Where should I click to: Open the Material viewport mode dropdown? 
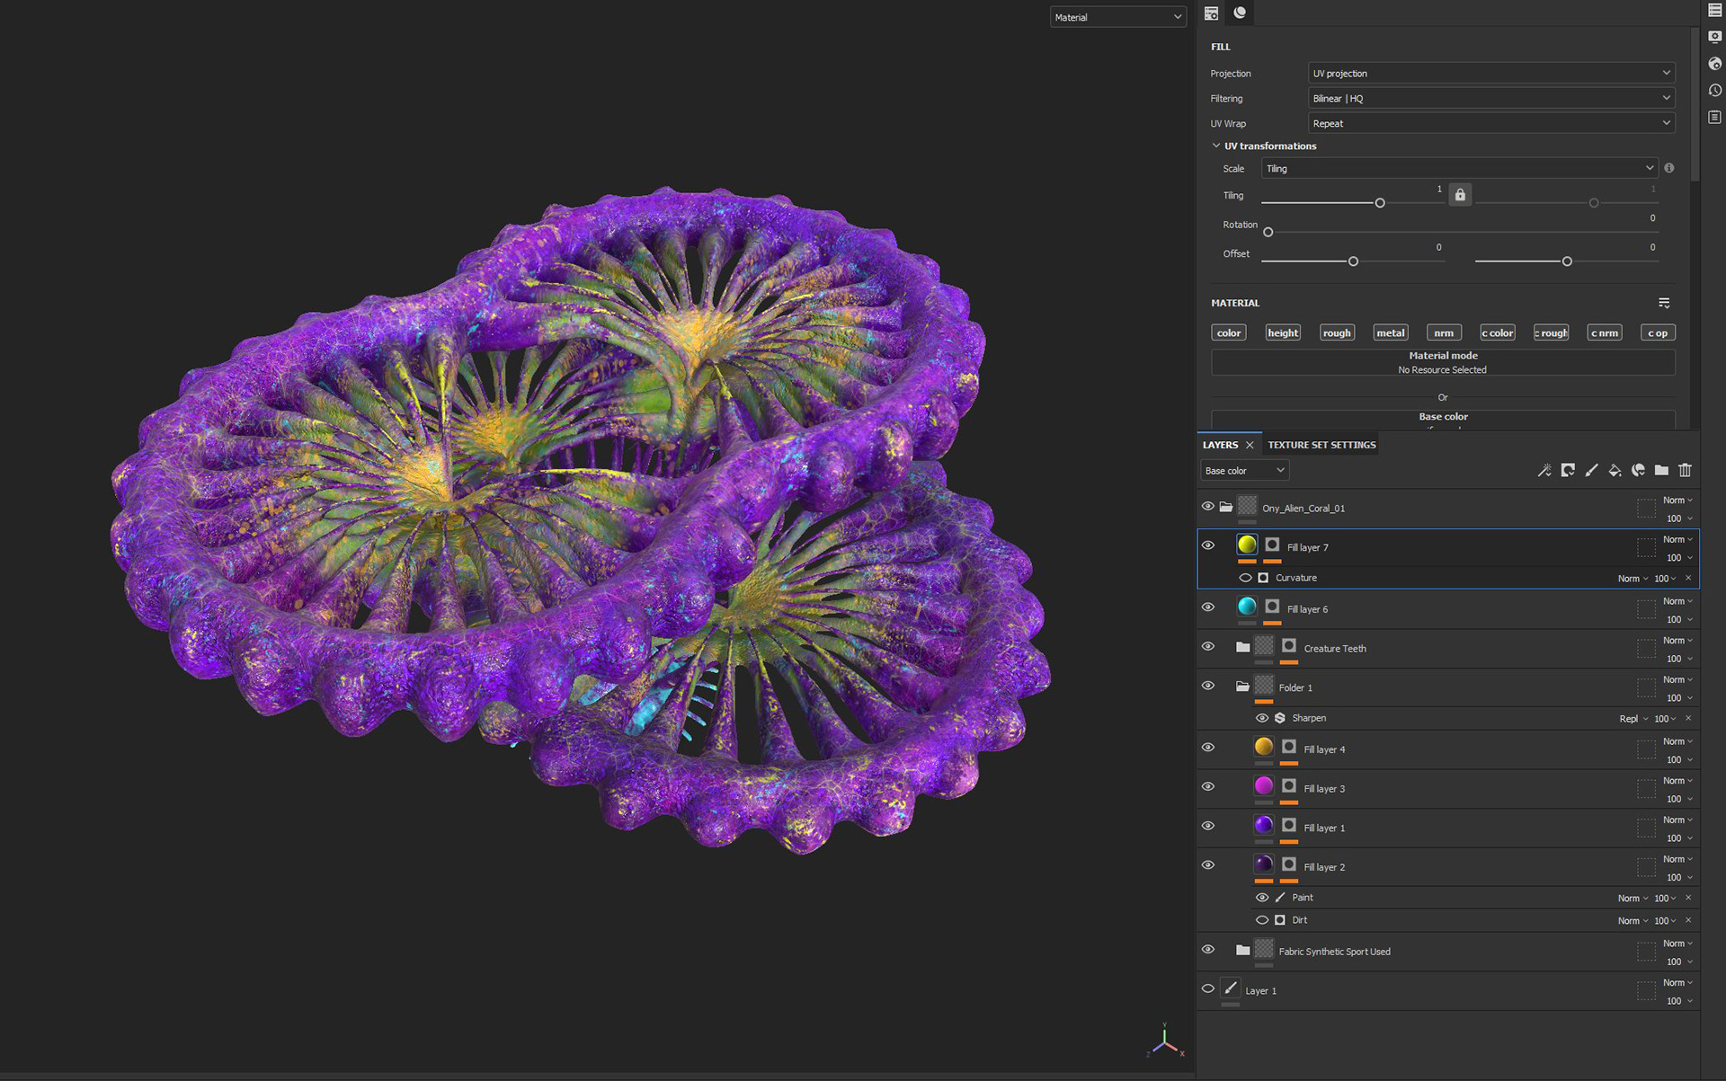click(1117, 17)
